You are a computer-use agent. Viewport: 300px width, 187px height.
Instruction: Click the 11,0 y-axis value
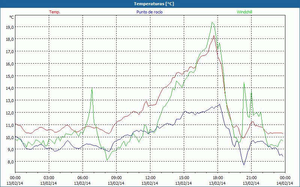click(10, 125)
